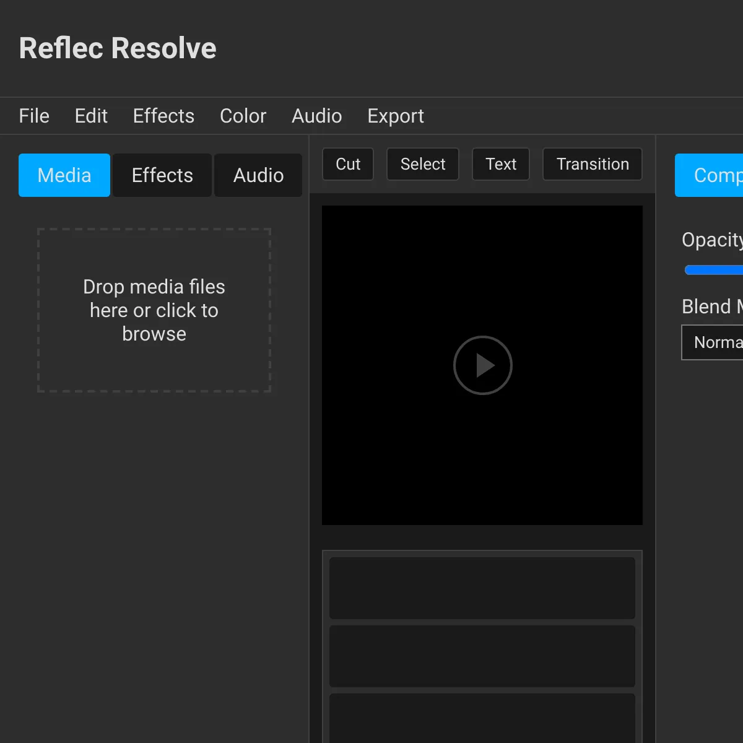Viewport: 743px width, 743px height.
Task: Open the Edit menu
Action: pos(91,116)
